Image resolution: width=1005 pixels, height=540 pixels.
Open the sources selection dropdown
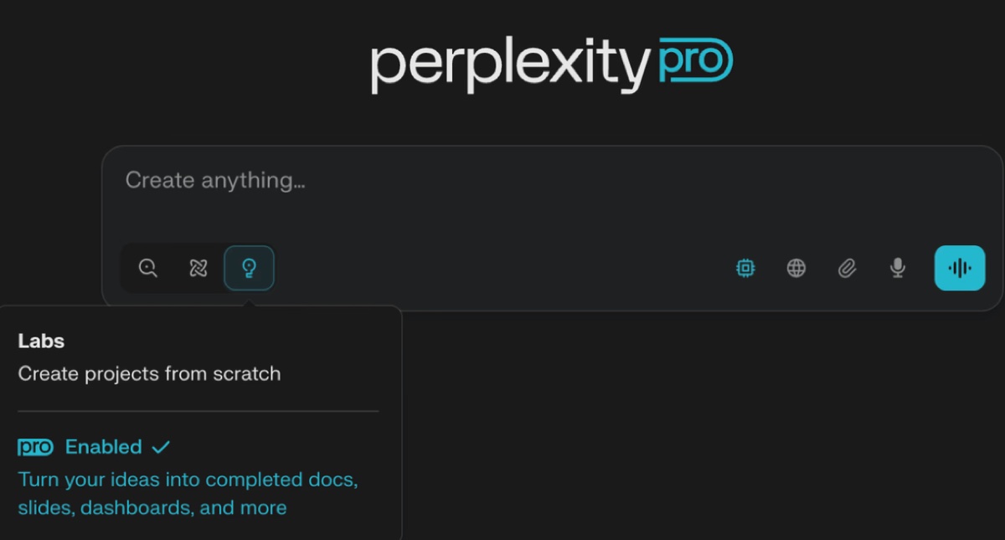click(x=796, y=268)
